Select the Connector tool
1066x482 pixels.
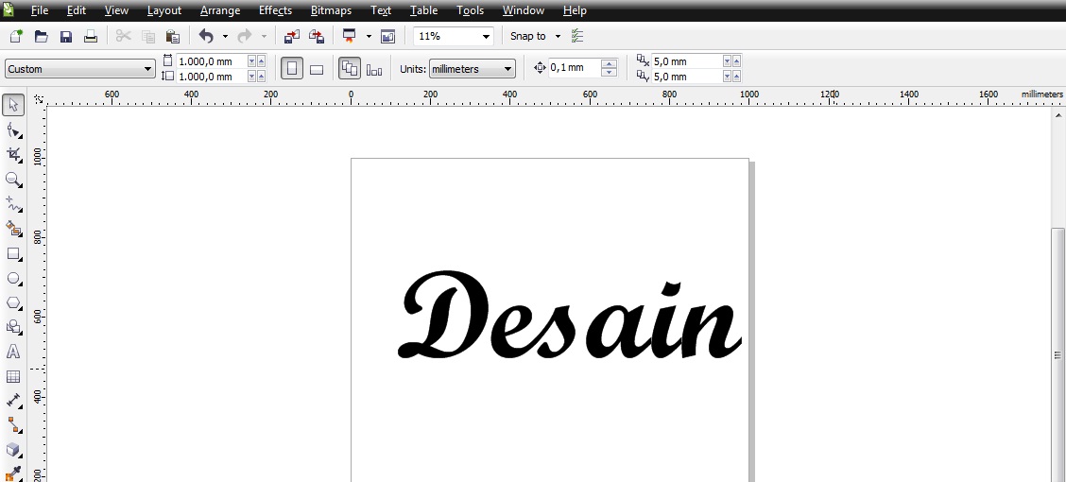[13, 425]
